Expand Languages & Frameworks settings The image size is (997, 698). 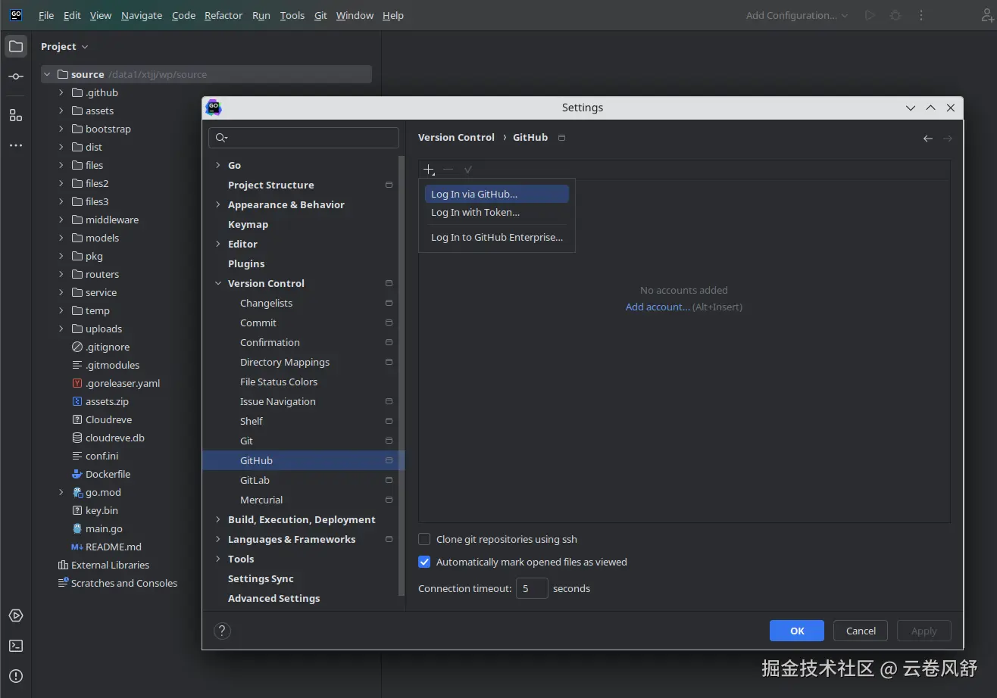tap(218, 539)
